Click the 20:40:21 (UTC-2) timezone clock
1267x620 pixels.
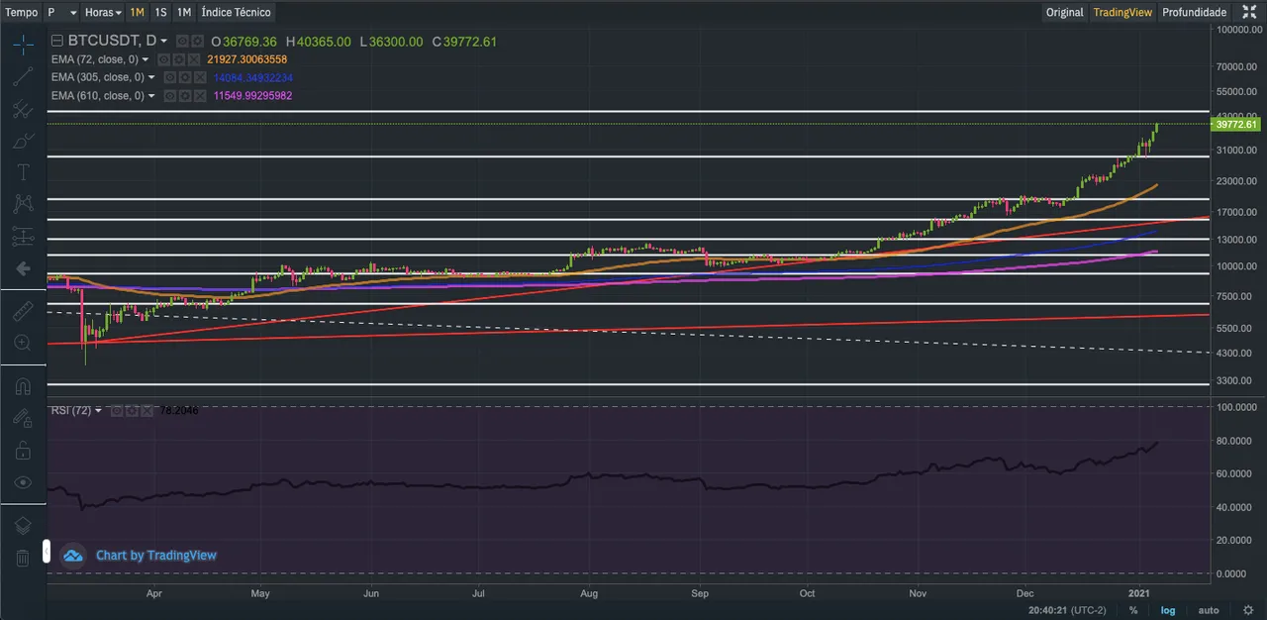pyautogui.click(x=1067, y=610)
